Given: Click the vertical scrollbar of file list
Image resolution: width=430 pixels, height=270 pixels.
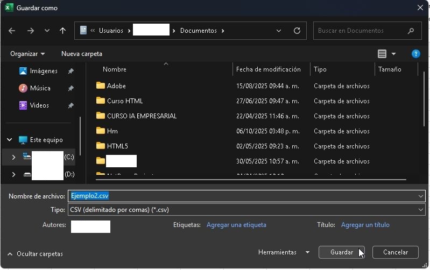Looking at the screenshot, I should coord(424,98).
